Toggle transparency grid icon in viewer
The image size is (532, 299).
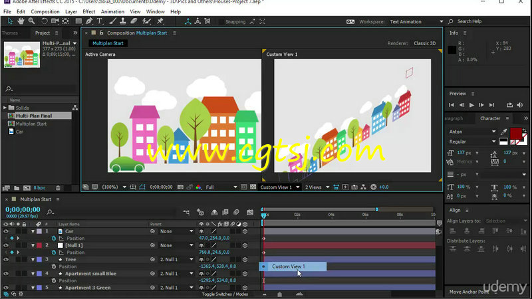(x=253, y=187)
